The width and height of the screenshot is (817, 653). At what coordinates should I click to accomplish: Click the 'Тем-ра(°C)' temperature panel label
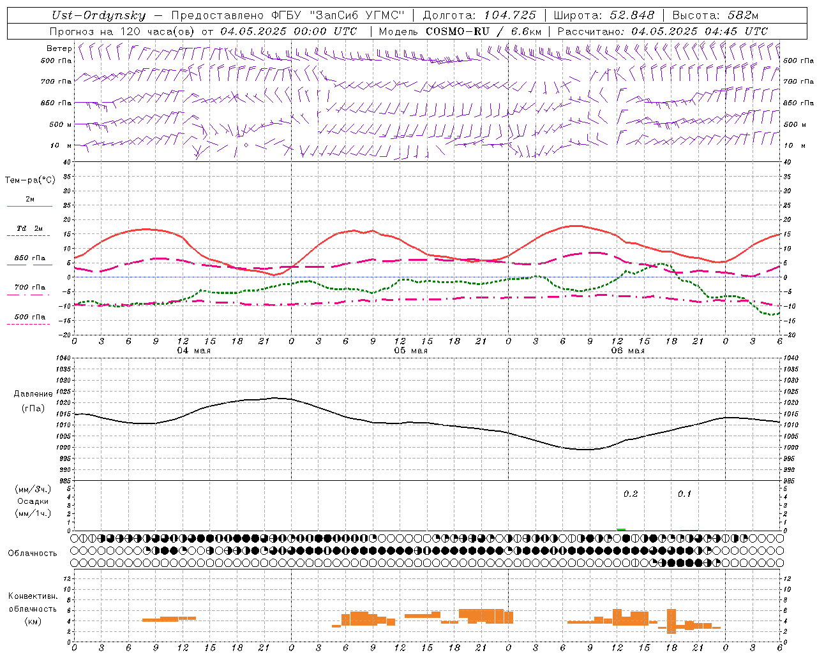[30, 180]
